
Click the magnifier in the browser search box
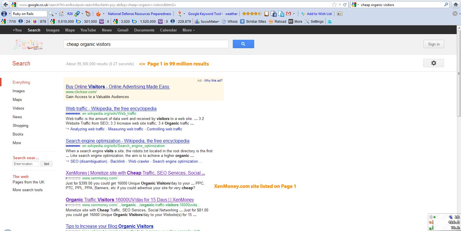coord(446,5)
